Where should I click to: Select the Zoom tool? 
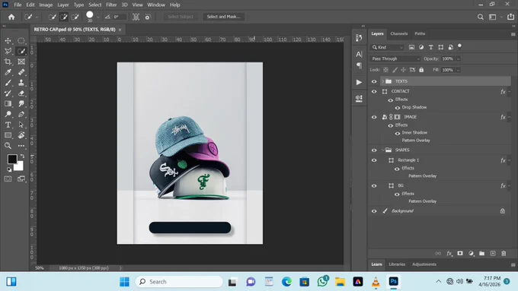[8, 146]
